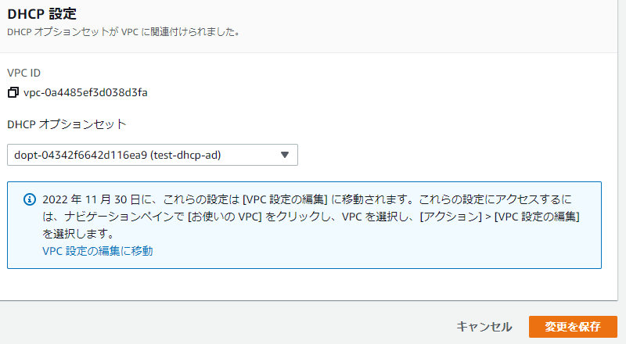This screenshot has height=344, width=626.
Task: Save changes with 変更を保存 button
Action: click(x=573, y=326)
